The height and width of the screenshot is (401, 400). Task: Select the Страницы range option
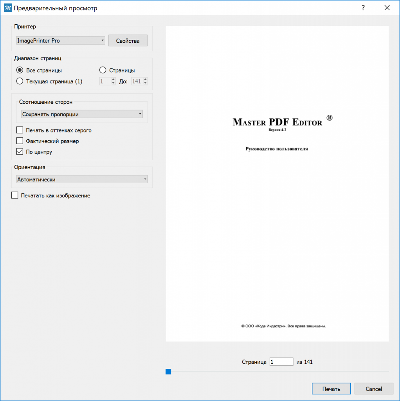103,70
